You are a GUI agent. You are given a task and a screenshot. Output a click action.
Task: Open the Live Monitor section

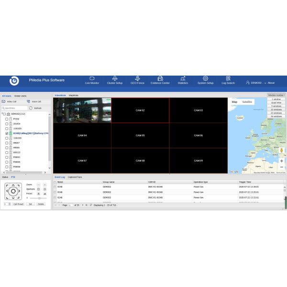pos(92,80)
